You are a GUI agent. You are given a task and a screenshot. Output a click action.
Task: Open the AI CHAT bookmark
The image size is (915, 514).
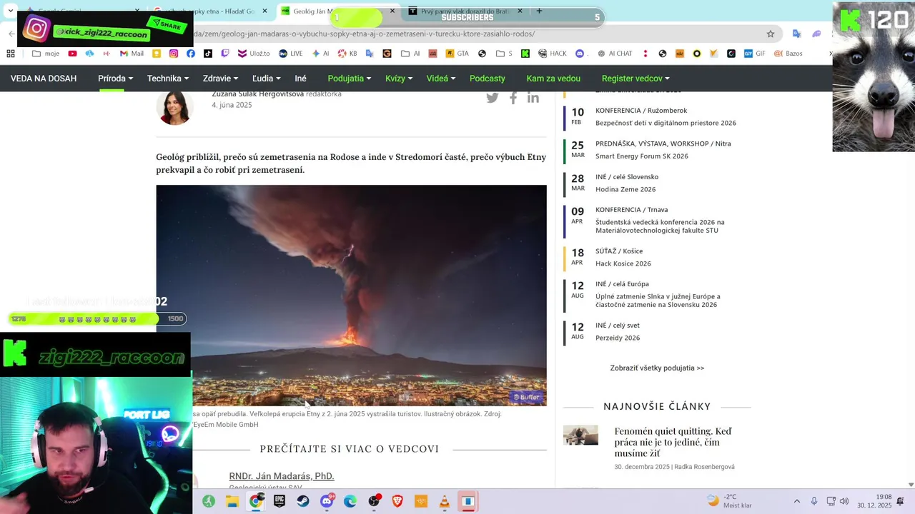(614, 54)
